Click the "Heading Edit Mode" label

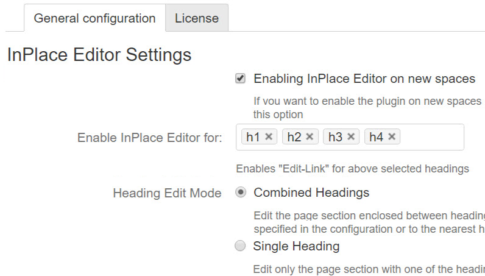[167, 193]
